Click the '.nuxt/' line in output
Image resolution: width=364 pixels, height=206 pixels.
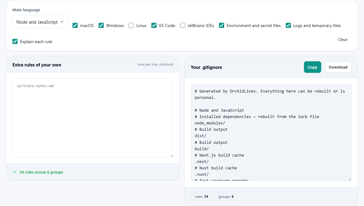[x=202, y=174]
